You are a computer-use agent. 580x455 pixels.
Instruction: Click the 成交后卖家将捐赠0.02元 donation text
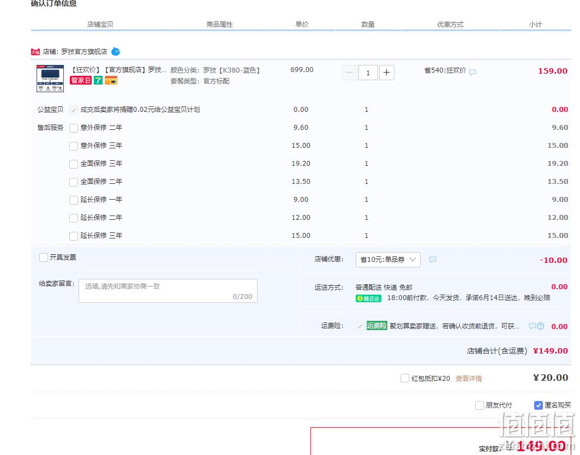(x=140, y=110)
